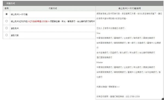The width and height of the screenshot is (164, 100).
Task: Click the 線上刷卡(一次付清) payment label
Action: tap(19, 15)
